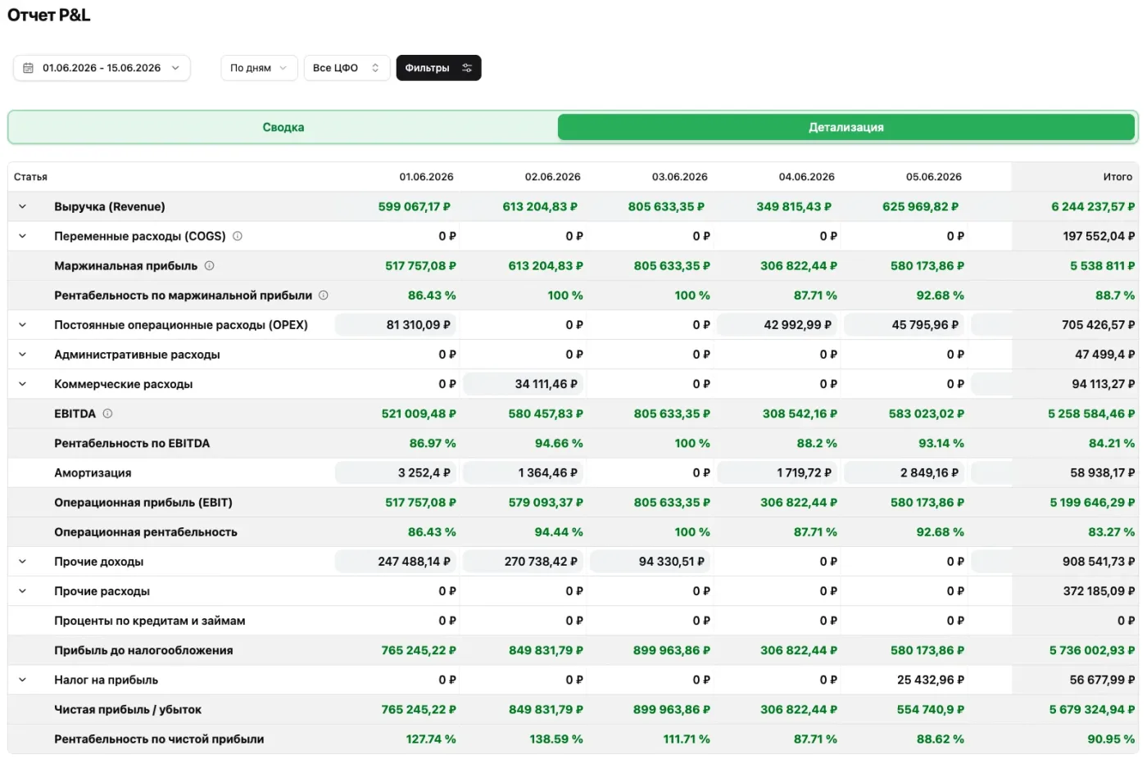Viewport: 1147px width, 759px height.
Task: Open the По дням grouping dropdown
Action: (x=258, y=68)
